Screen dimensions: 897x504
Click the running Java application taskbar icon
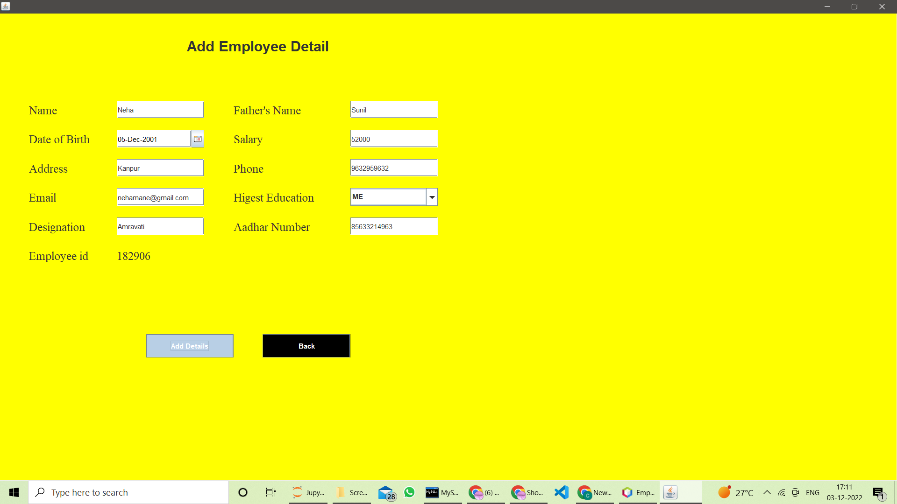tap(670, 492)
